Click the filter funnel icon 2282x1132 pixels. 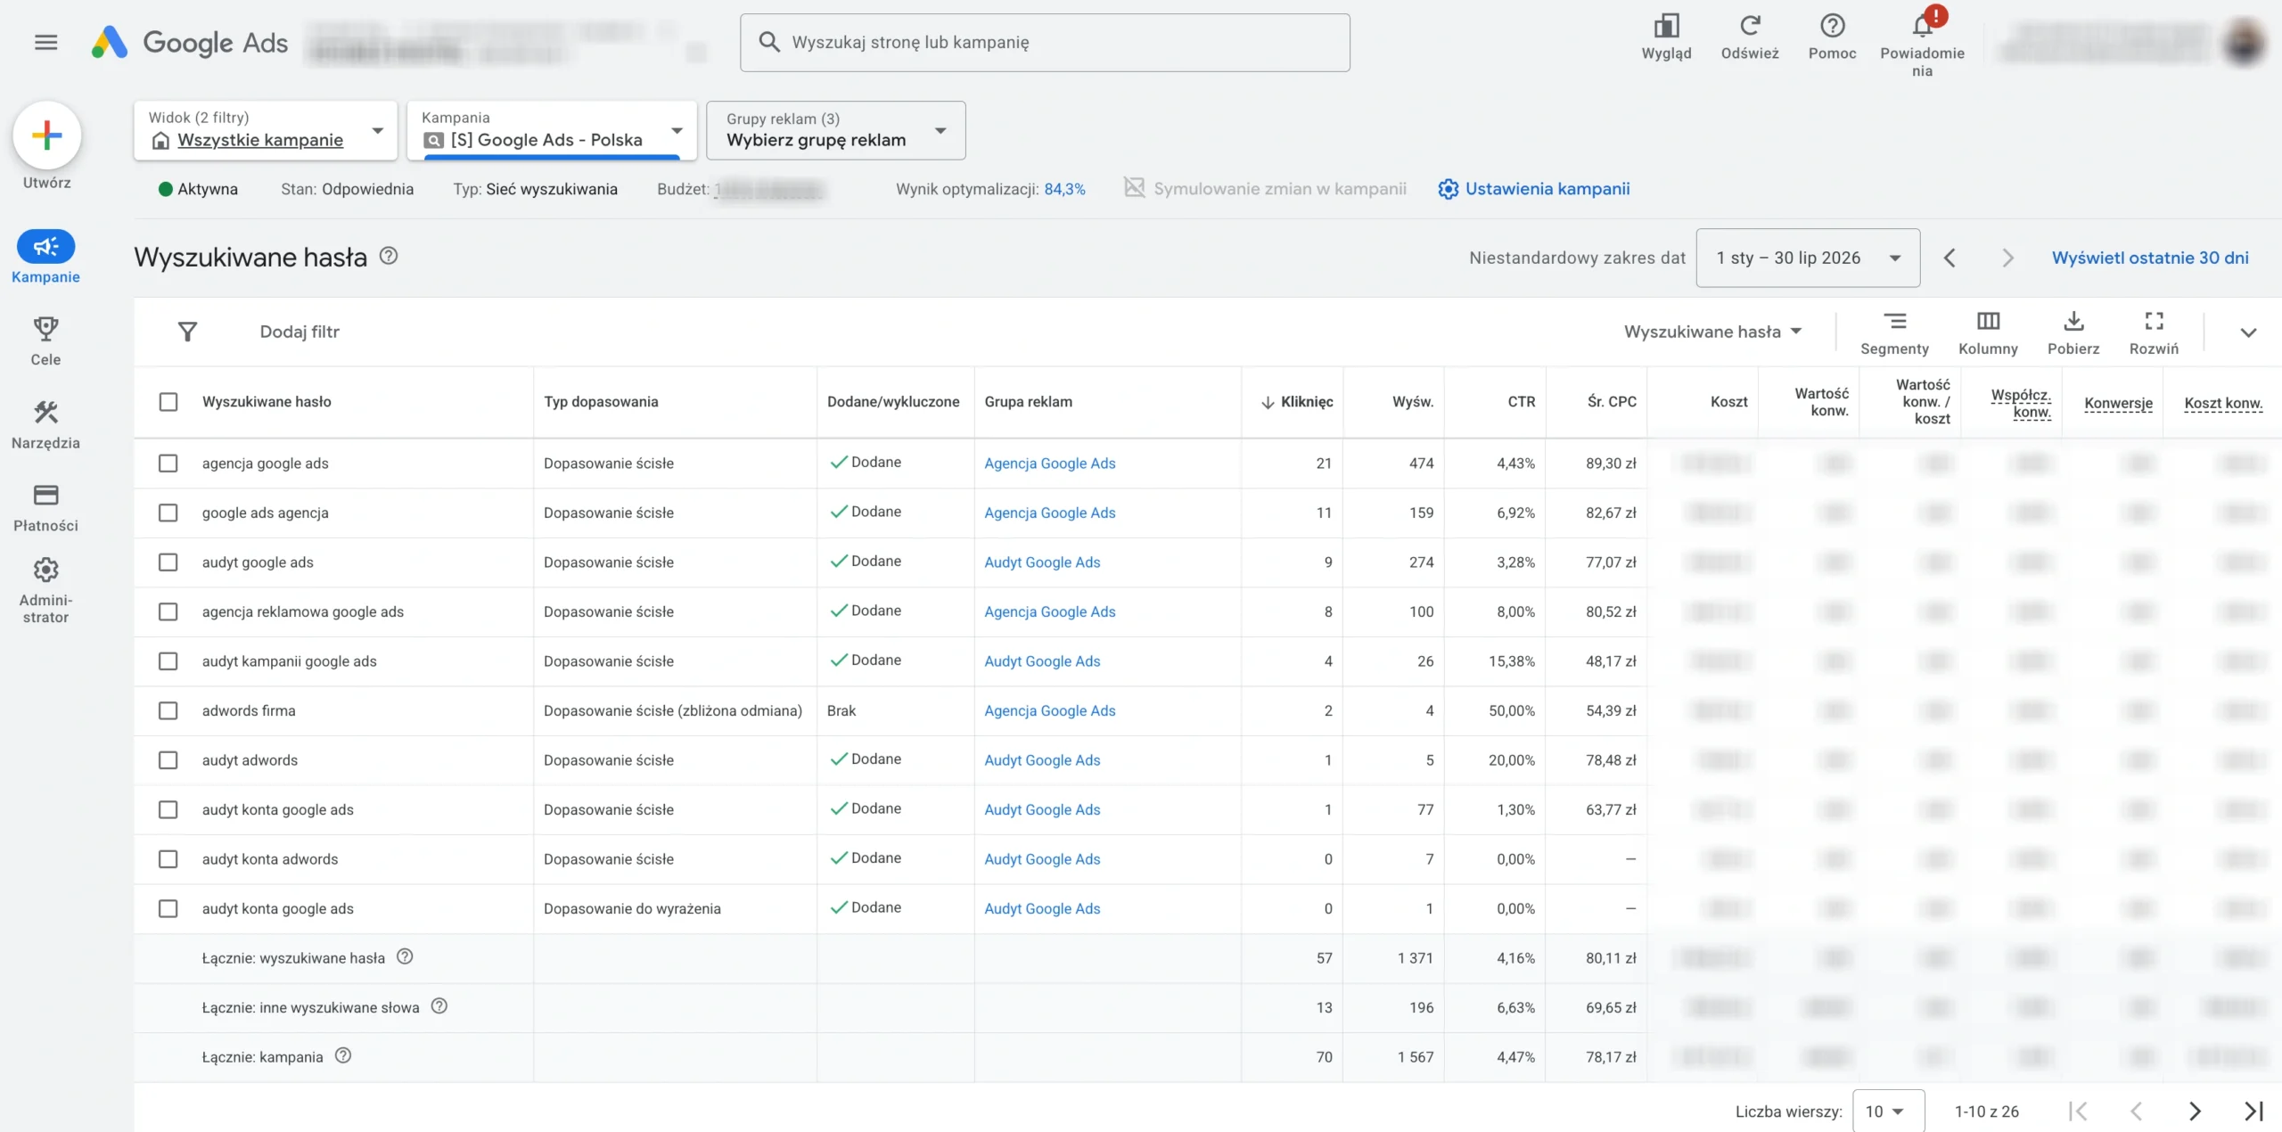(x=187, y=332)
